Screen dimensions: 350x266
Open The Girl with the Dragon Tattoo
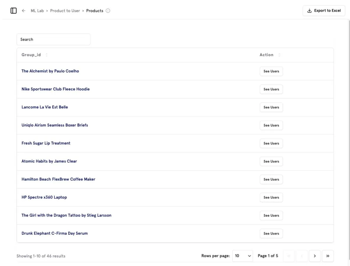pyautogui.click(x=66, y=215)
